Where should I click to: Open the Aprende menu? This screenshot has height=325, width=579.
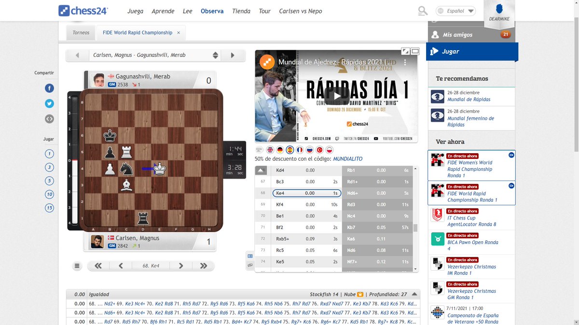click(163, 11)
